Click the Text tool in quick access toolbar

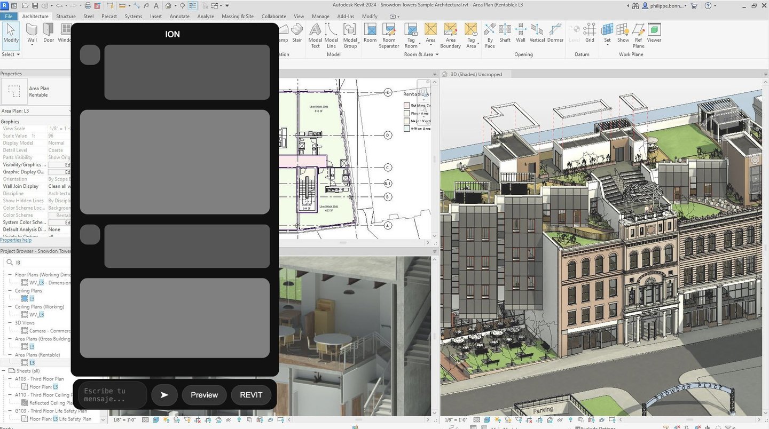pyautogui.click(x=156, y=5)
